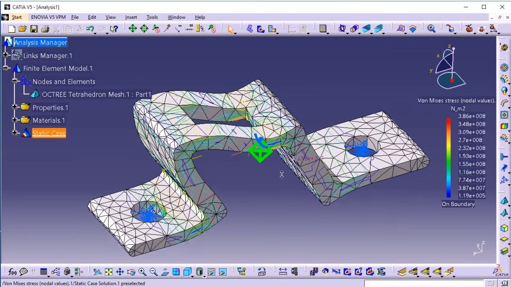Open the File menu
This screenshot has height=287, width=511.
tap(75, 17)
